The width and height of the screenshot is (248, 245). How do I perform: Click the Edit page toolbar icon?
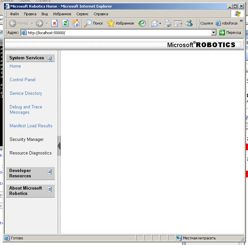pos(178,24)
